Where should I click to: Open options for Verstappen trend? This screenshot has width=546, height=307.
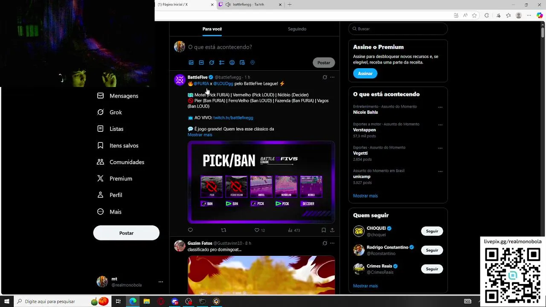pos(440,125)
